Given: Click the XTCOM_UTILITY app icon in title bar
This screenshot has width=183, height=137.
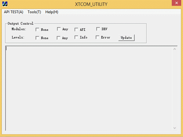Looking at the screenshot, I should 5,4.
